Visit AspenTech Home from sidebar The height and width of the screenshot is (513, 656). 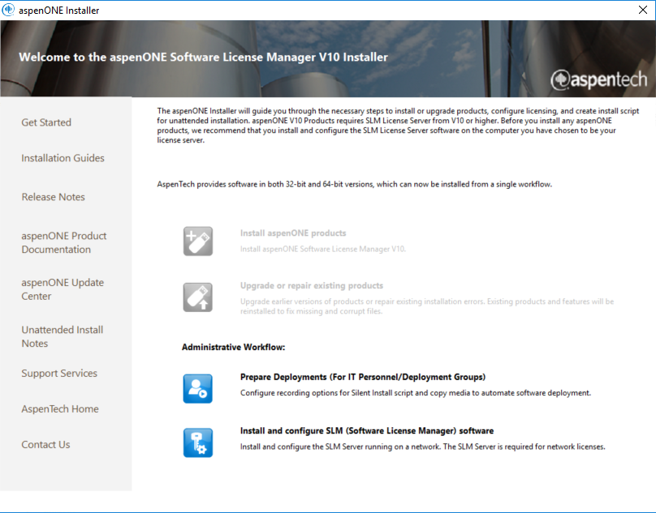point(60,408)
